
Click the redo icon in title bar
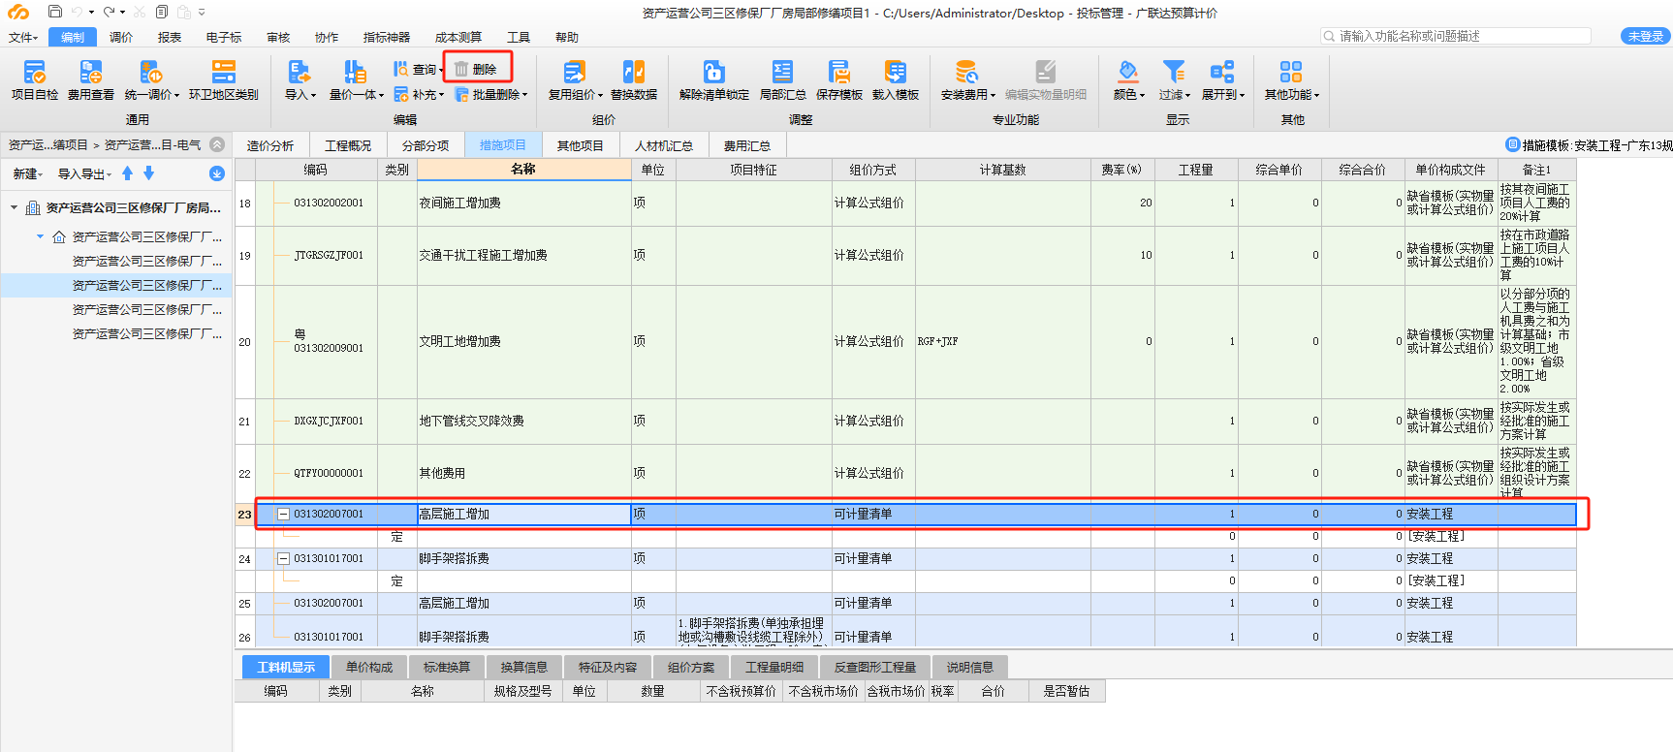[110, 12]
